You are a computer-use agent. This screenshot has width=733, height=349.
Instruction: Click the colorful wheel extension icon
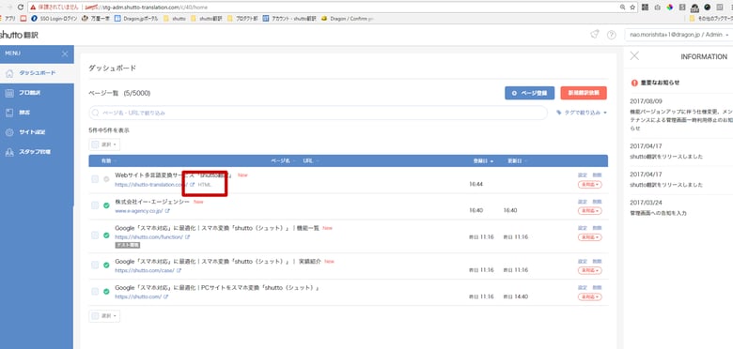670,8
